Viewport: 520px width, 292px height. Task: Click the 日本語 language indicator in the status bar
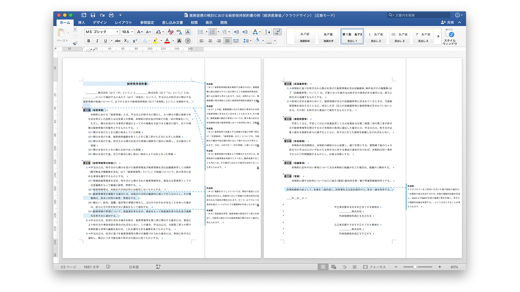coord(134,267)
